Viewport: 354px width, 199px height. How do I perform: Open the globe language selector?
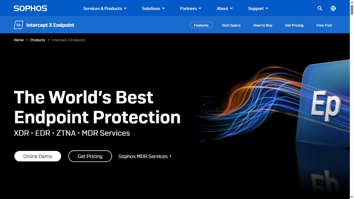coord(333,8)
